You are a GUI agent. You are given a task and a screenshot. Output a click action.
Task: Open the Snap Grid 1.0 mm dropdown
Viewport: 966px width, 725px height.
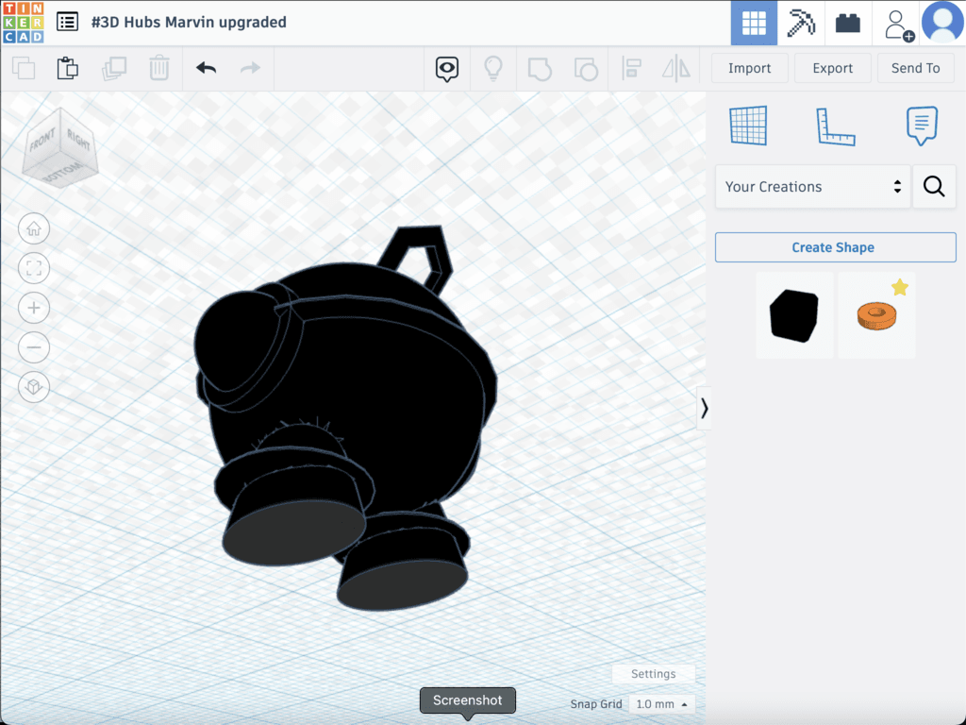coord(661,704)
